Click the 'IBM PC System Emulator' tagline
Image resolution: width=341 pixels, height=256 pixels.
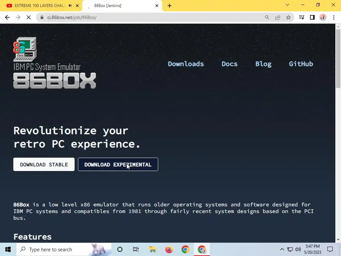coord(47,67)
